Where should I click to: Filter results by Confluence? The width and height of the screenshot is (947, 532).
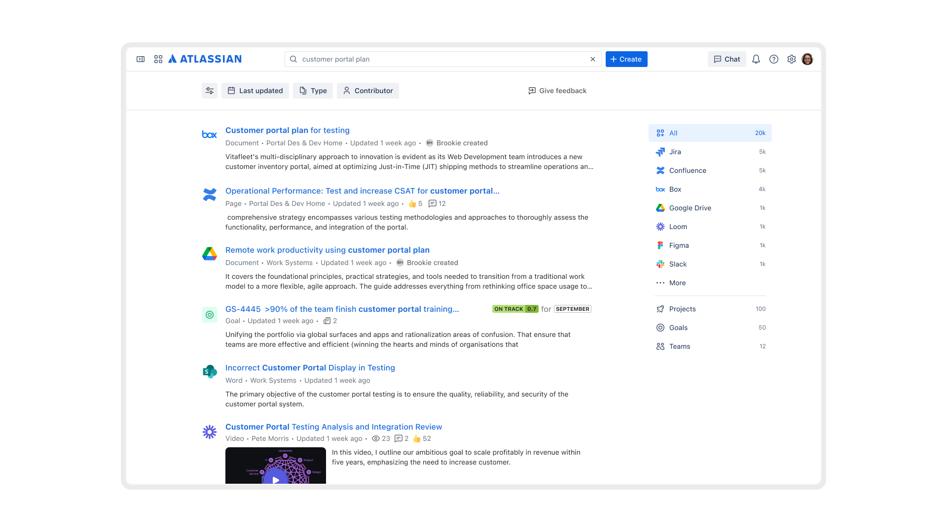tap(688, 170)
